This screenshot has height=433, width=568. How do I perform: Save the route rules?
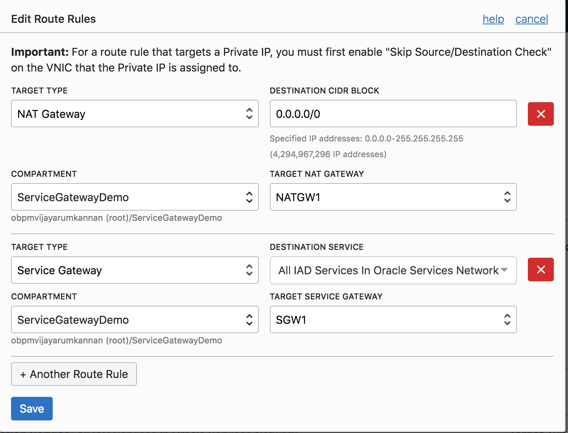32,409
